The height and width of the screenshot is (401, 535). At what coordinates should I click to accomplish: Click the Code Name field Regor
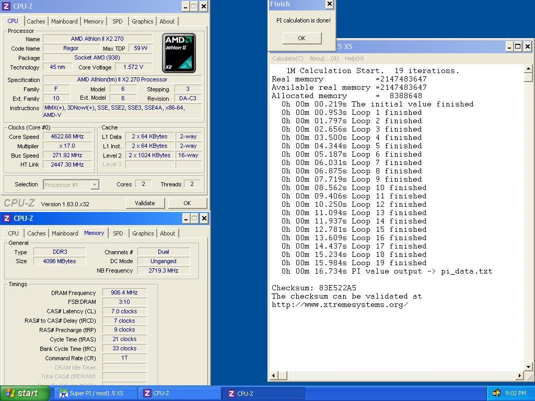[x=71, y=49]
